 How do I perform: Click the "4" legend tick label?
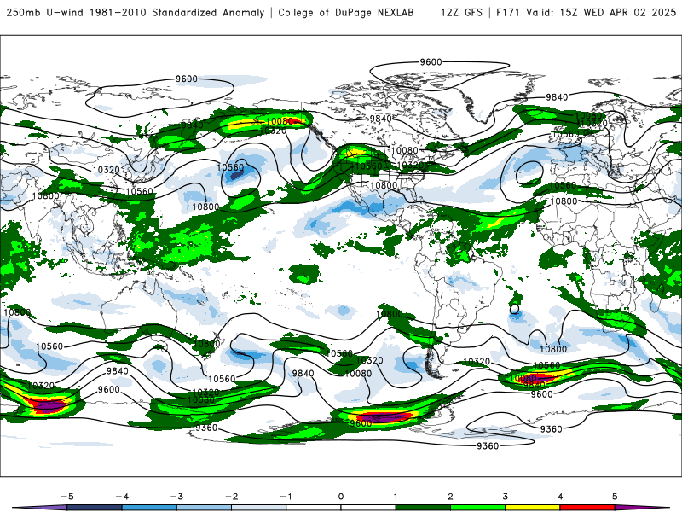tap(560, 497)
